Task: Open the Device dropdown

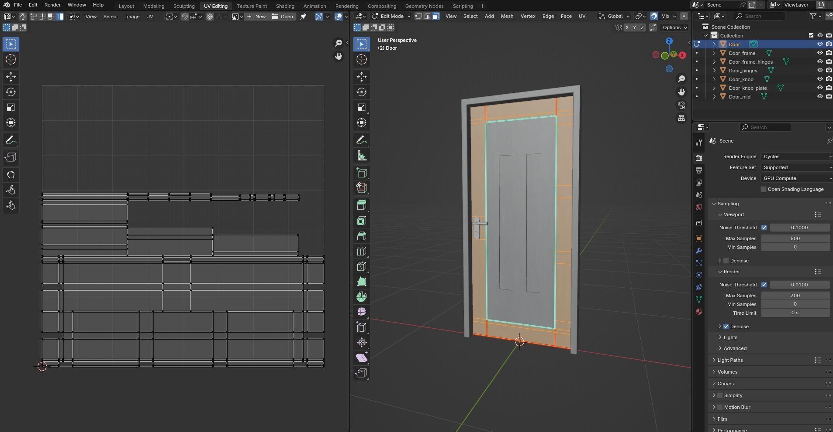Action: 797,178
